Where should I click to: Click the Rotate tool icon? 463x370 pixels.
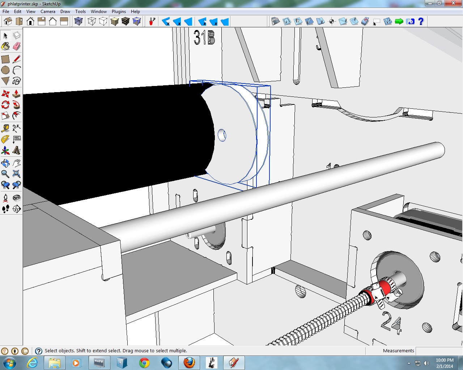point(5,105)
